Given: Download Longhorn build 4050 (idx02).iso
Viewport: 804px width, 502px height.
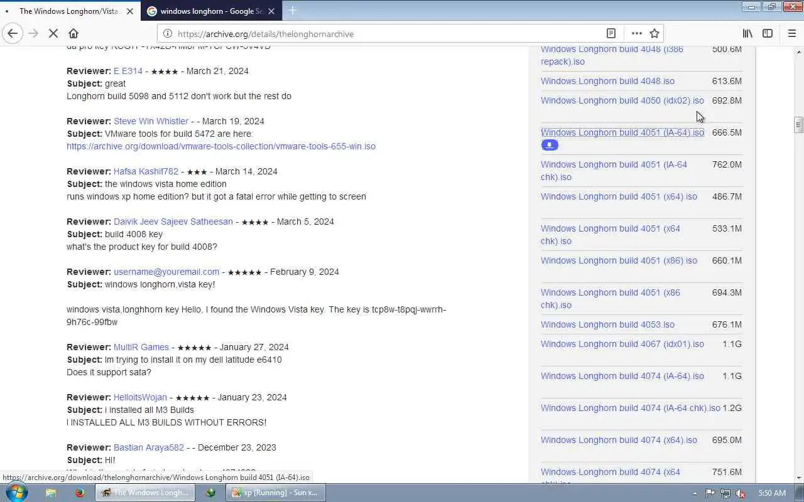Looking at the screenshot, I should tap(622, 100).
